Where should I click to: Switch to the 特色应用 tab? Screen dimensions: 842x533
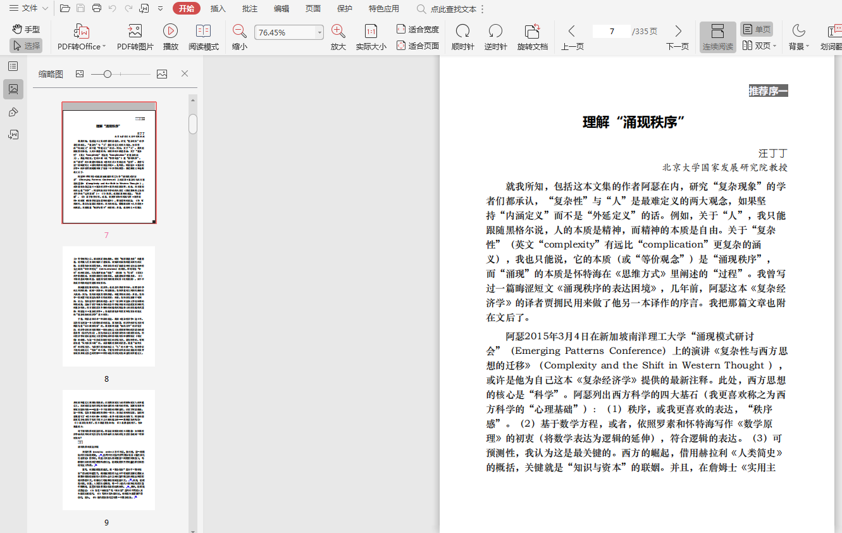coord(383,9)
